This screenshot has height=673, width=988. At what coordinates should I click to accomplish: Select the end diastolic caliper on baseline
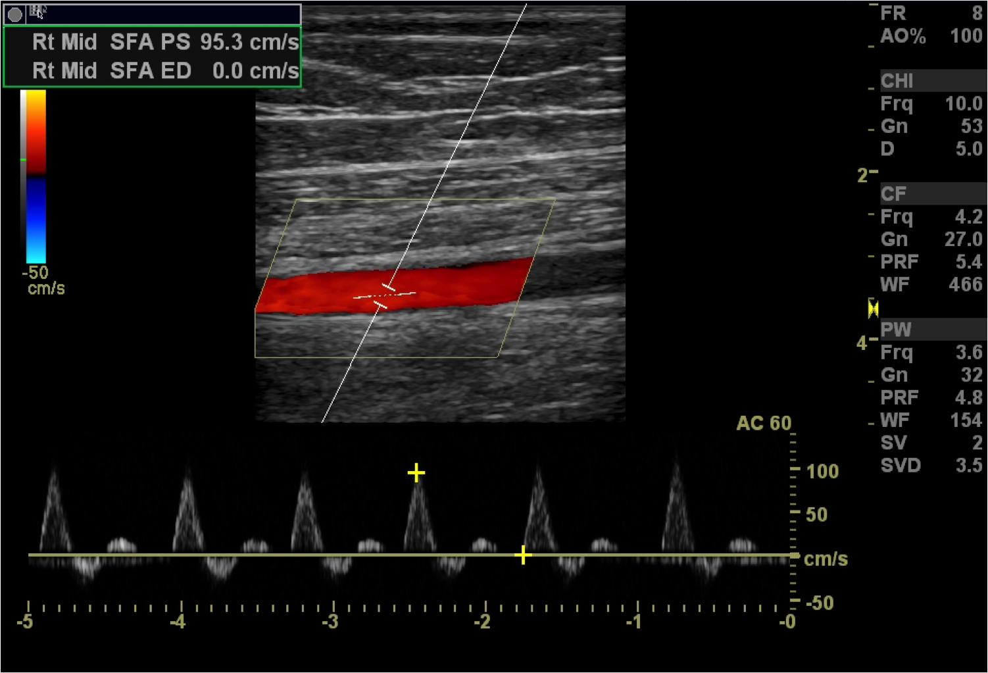(x=523, y=555)
